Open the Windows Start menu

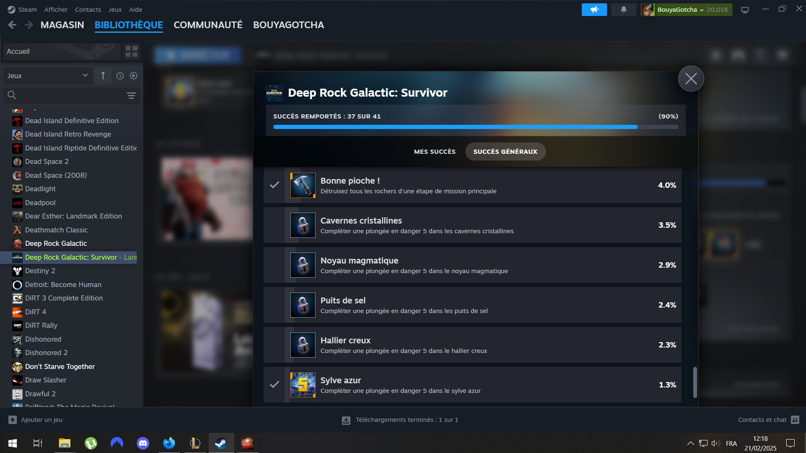(x=13, y=443)
